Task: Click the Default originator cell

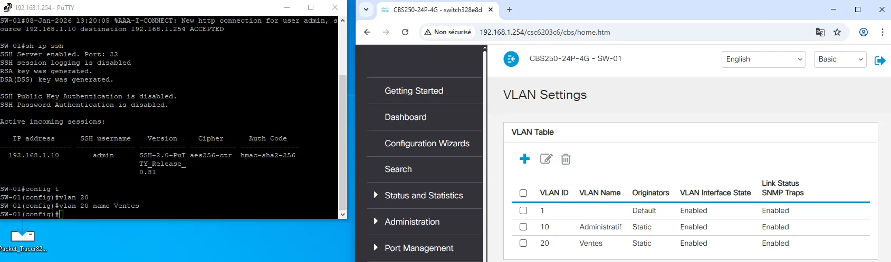Action: pos(644,210)
